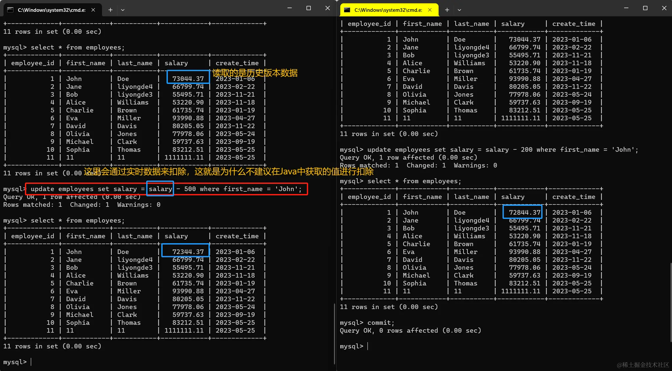This screenshot has height=371, width=672.
Task: Click 'Charlie' in left terminal's first table
Action: (x=80, y=110)
